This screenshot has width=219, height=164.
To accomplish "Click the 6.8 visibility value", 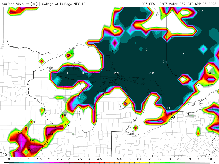I will (x=173, y=117).
